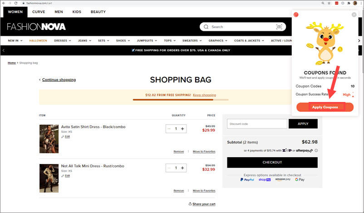Open the browser extensions puzzle icon
The image size is (364, 213).
click(349, 3)
